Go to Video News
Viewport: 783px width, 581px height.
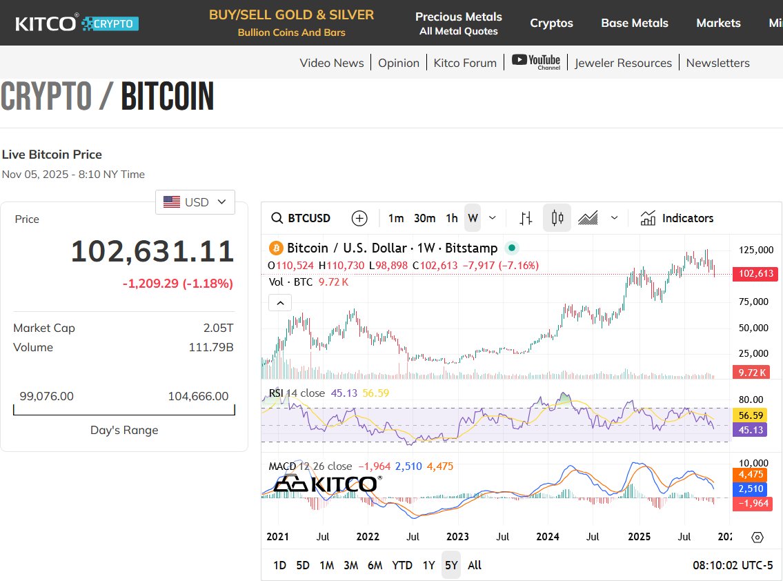(x=332, y=63)
